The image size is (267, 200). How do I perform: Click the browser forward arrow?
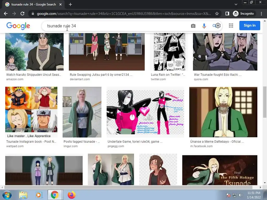(14, 14)
